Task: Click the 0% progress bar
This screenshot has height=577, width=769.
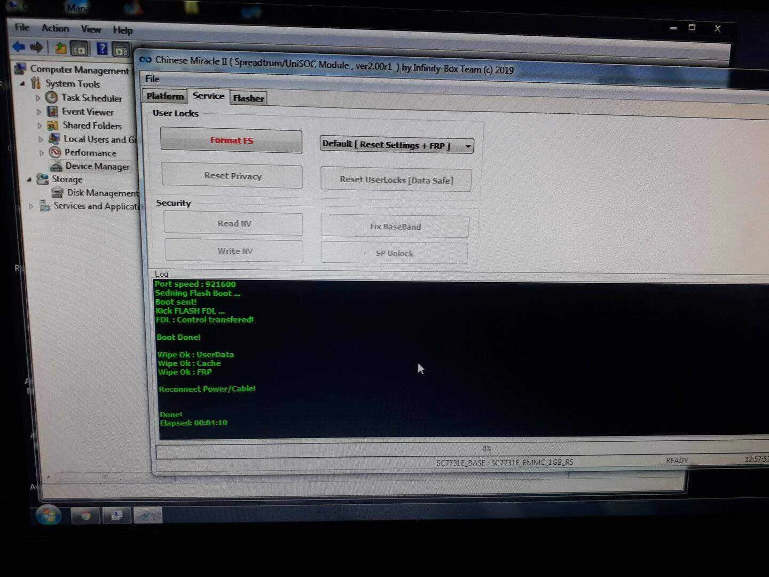Action: [464, 450]
